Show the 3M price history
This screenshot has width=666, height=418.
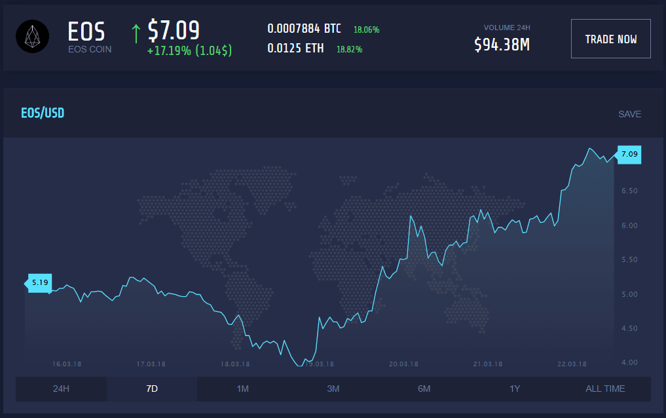tap(333, 389)
